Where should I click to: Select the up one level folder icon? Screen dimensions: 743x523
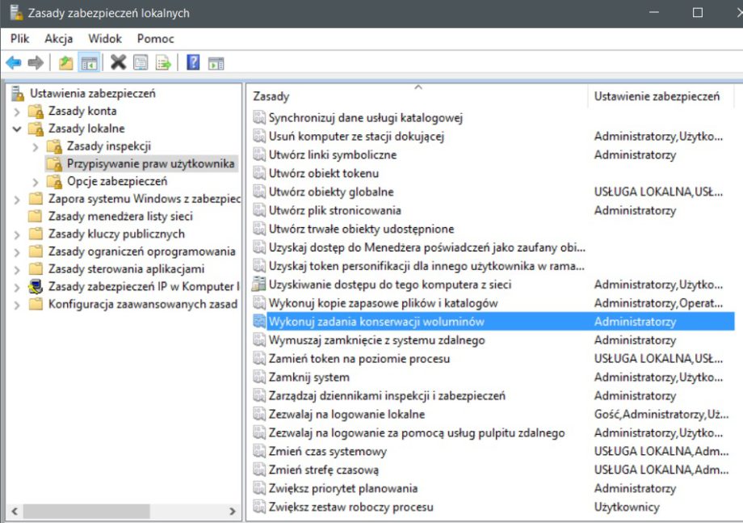(66, 62)
